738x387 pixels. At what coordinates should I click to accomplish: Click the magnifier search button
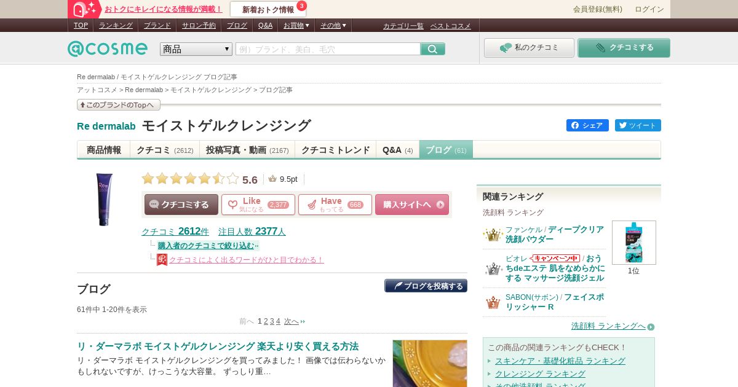click(x=433, y=49)
